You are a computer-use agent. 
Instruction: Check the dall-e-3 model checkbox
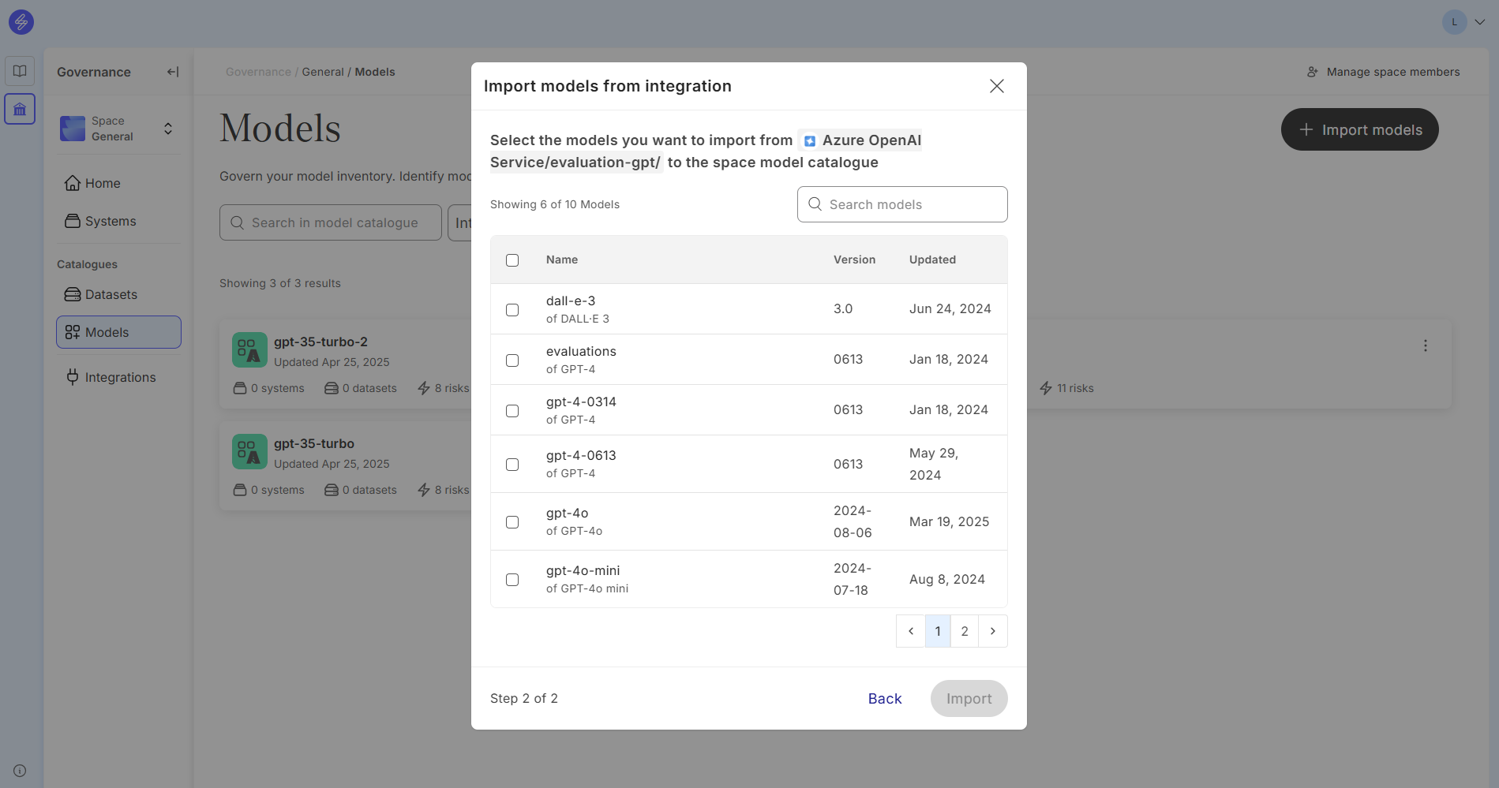[512, 310]
